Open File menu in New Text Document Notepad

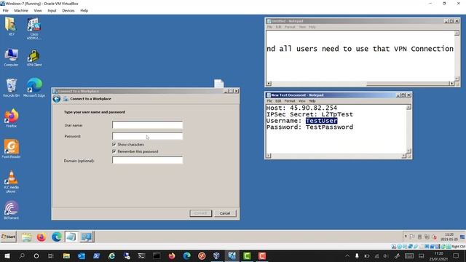click(x=269, y=101)
